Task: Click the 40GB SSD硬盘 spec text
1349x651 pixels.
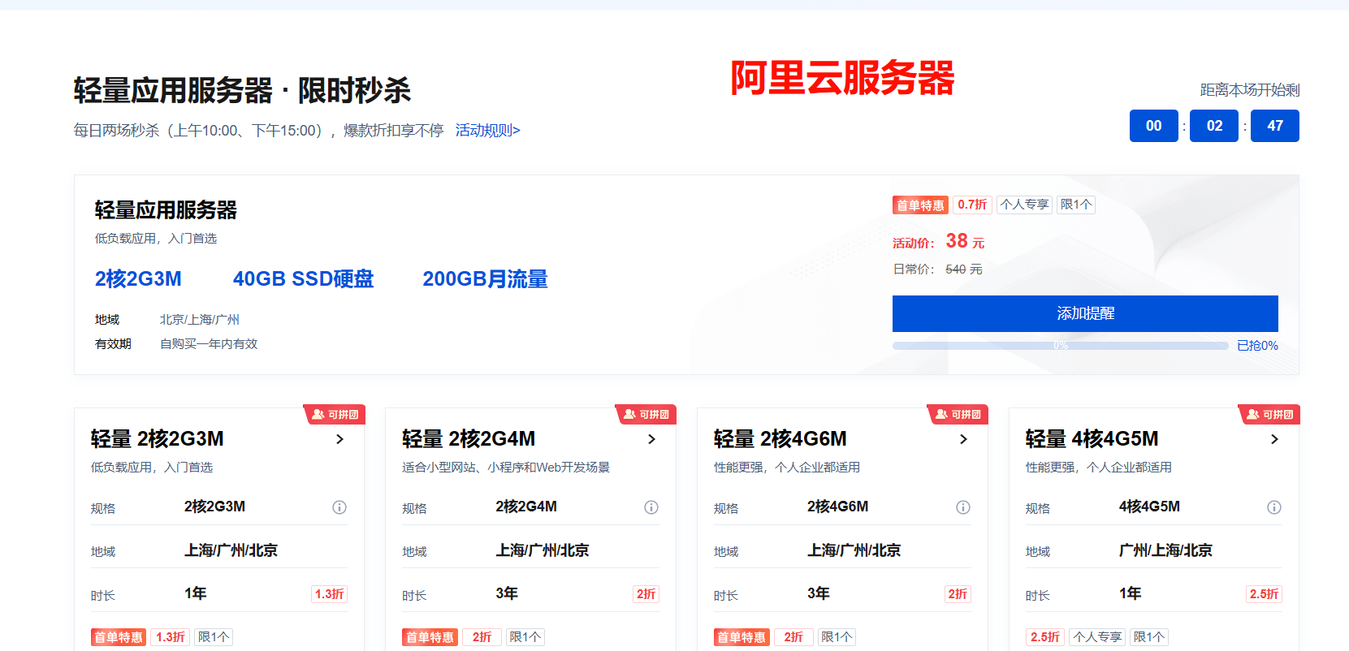Action: click(x=303, y=279)
